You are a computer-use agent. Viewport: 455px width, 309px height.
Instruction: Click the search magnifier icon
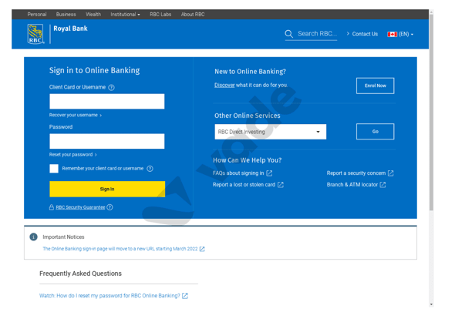coord(288,34)
